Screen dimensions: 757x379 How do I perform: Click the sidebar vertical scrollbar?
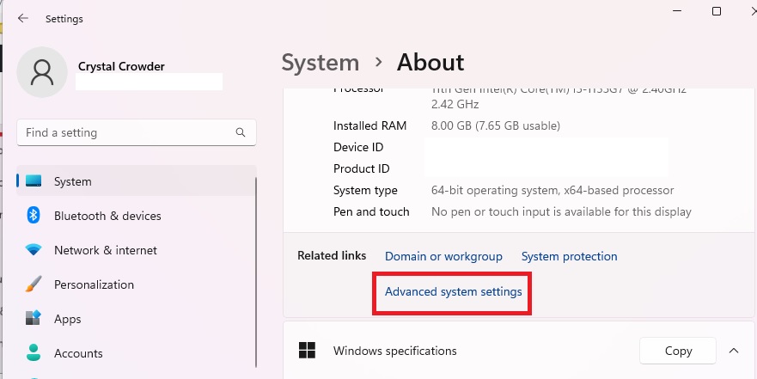(x=255, y=272)
